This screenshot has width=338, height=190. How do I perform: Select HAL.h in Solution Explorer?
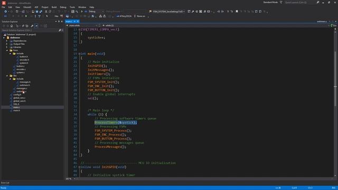(x=16, y=104)
